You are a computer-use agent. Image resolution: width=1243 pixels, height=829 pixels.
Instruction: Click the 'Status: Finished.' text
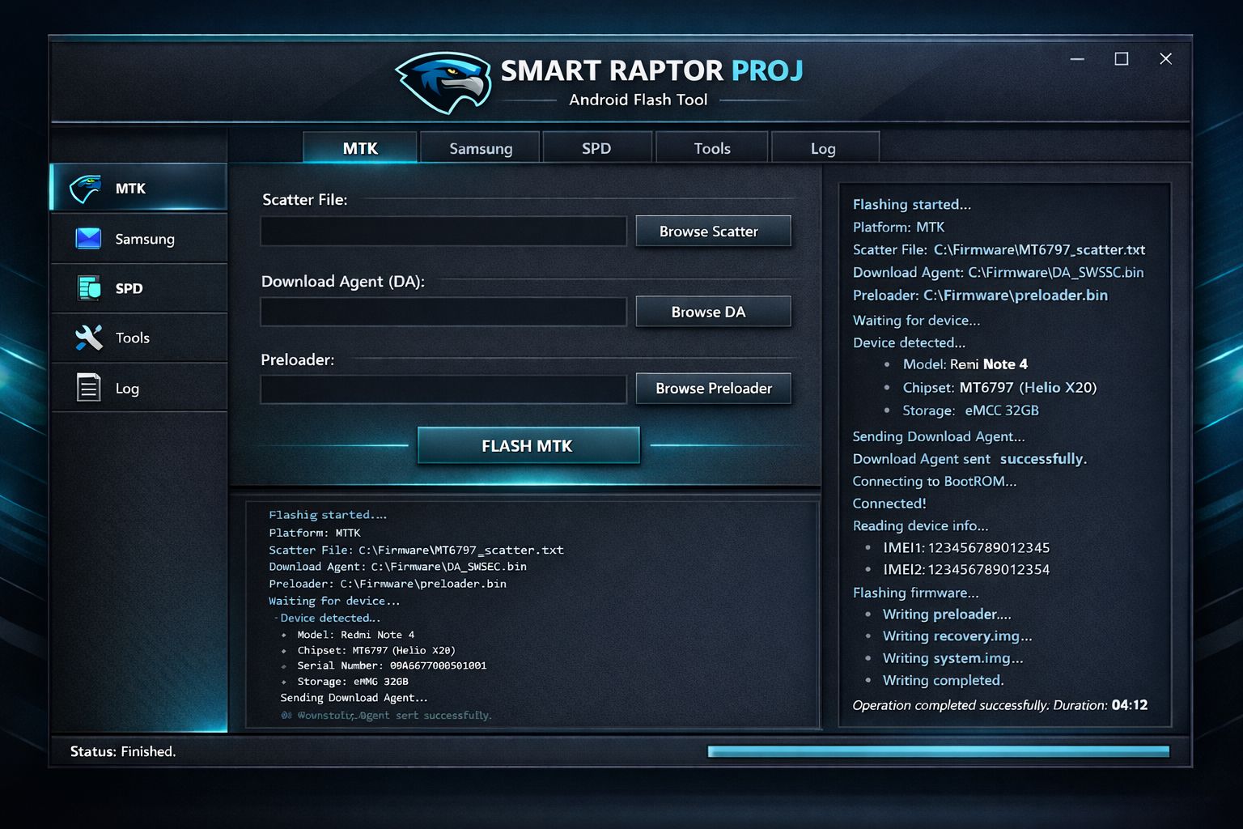click(123, 751)
